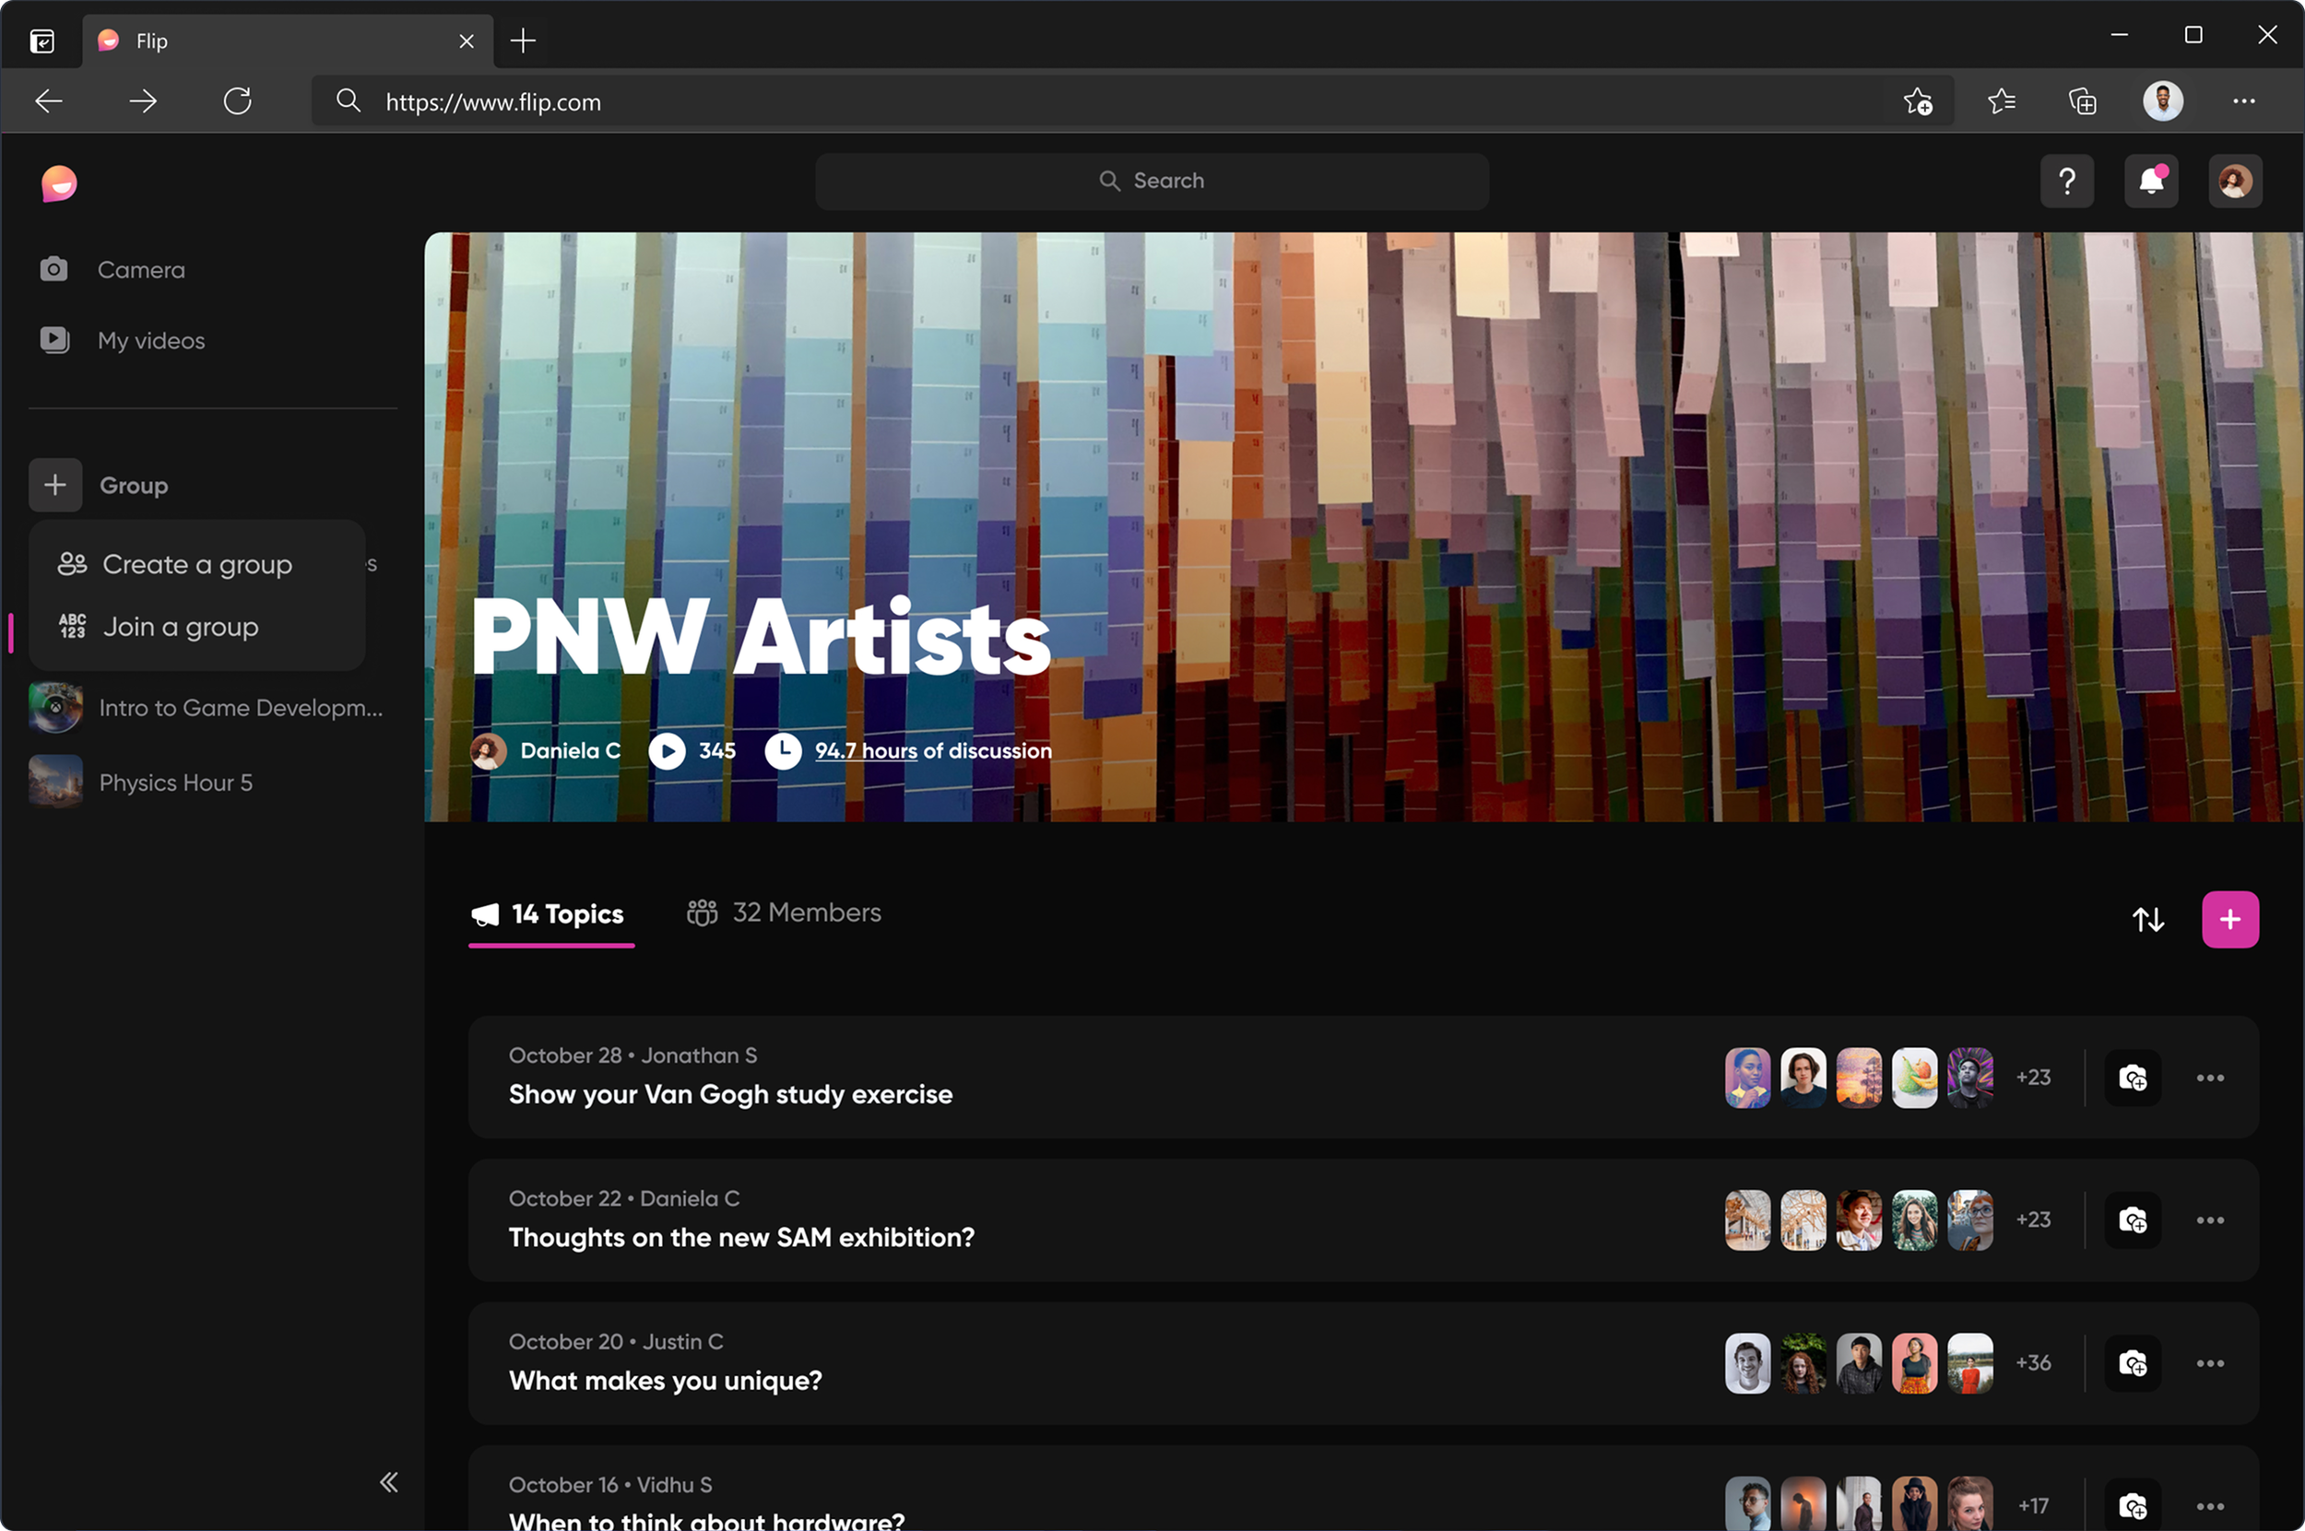The width and height of the screenshot is (2305, 1531).
Task: Select Join a group menu entry
Action: tap(181, 627)
